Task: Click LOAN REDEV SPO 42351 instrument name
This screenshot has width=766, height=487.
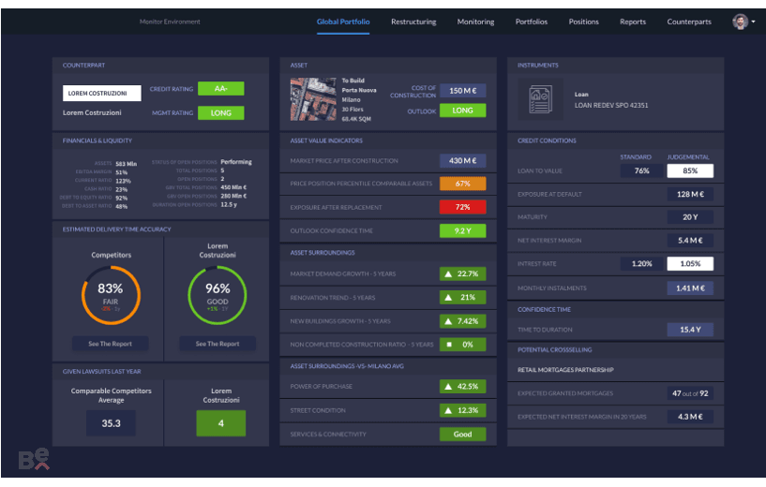Action: [611, 106]
